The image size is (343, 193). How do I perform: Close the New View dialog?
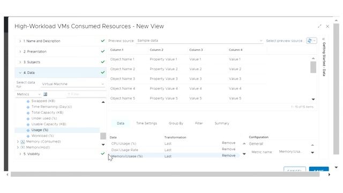(327, 26)
